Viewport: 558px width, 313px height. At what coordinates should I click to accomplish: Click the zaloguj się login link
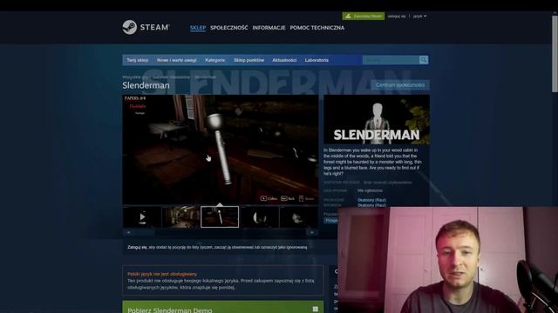coord(397,17)
